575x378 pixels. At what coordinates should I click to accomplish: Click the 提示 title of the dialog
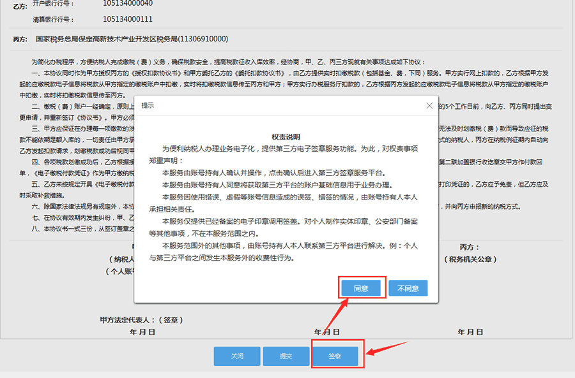[x=148, y=105]
